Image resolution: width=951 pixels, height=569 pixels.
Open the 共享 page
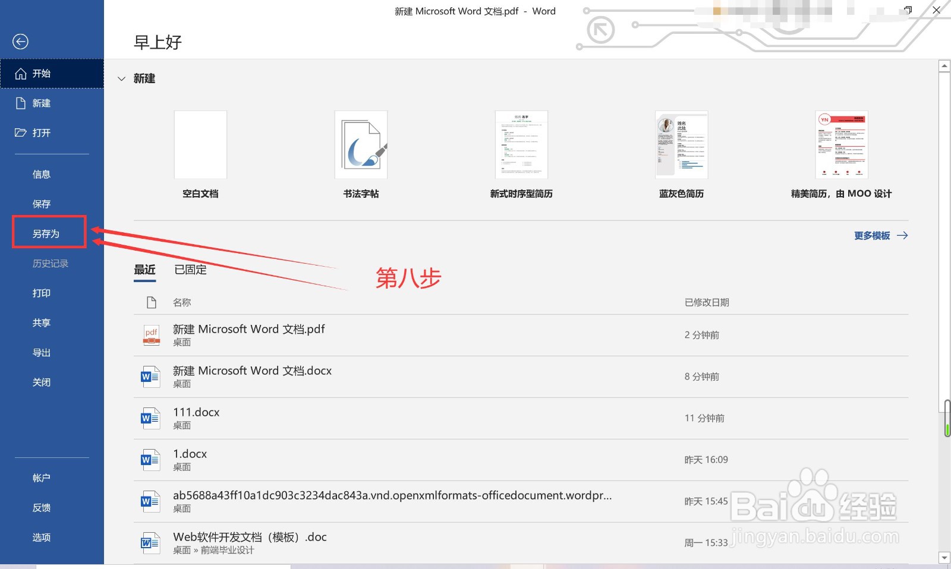[52, 323]
